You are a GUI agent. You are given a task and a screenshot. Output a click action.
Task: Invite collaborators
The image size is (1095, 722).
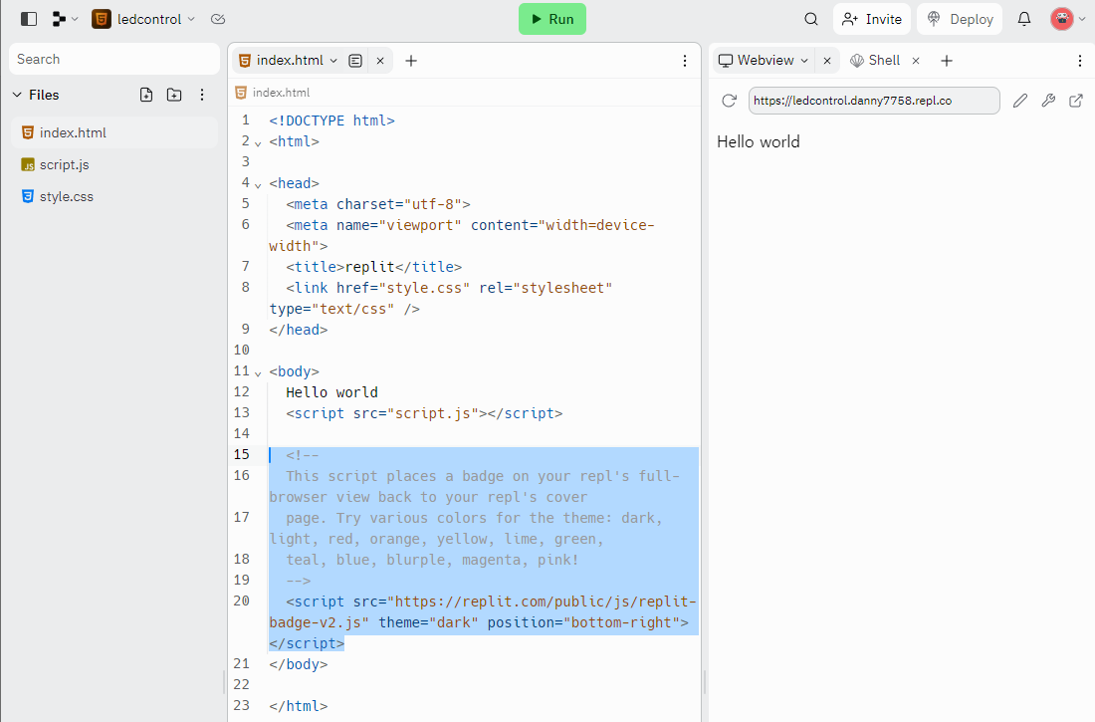[872, 19]
